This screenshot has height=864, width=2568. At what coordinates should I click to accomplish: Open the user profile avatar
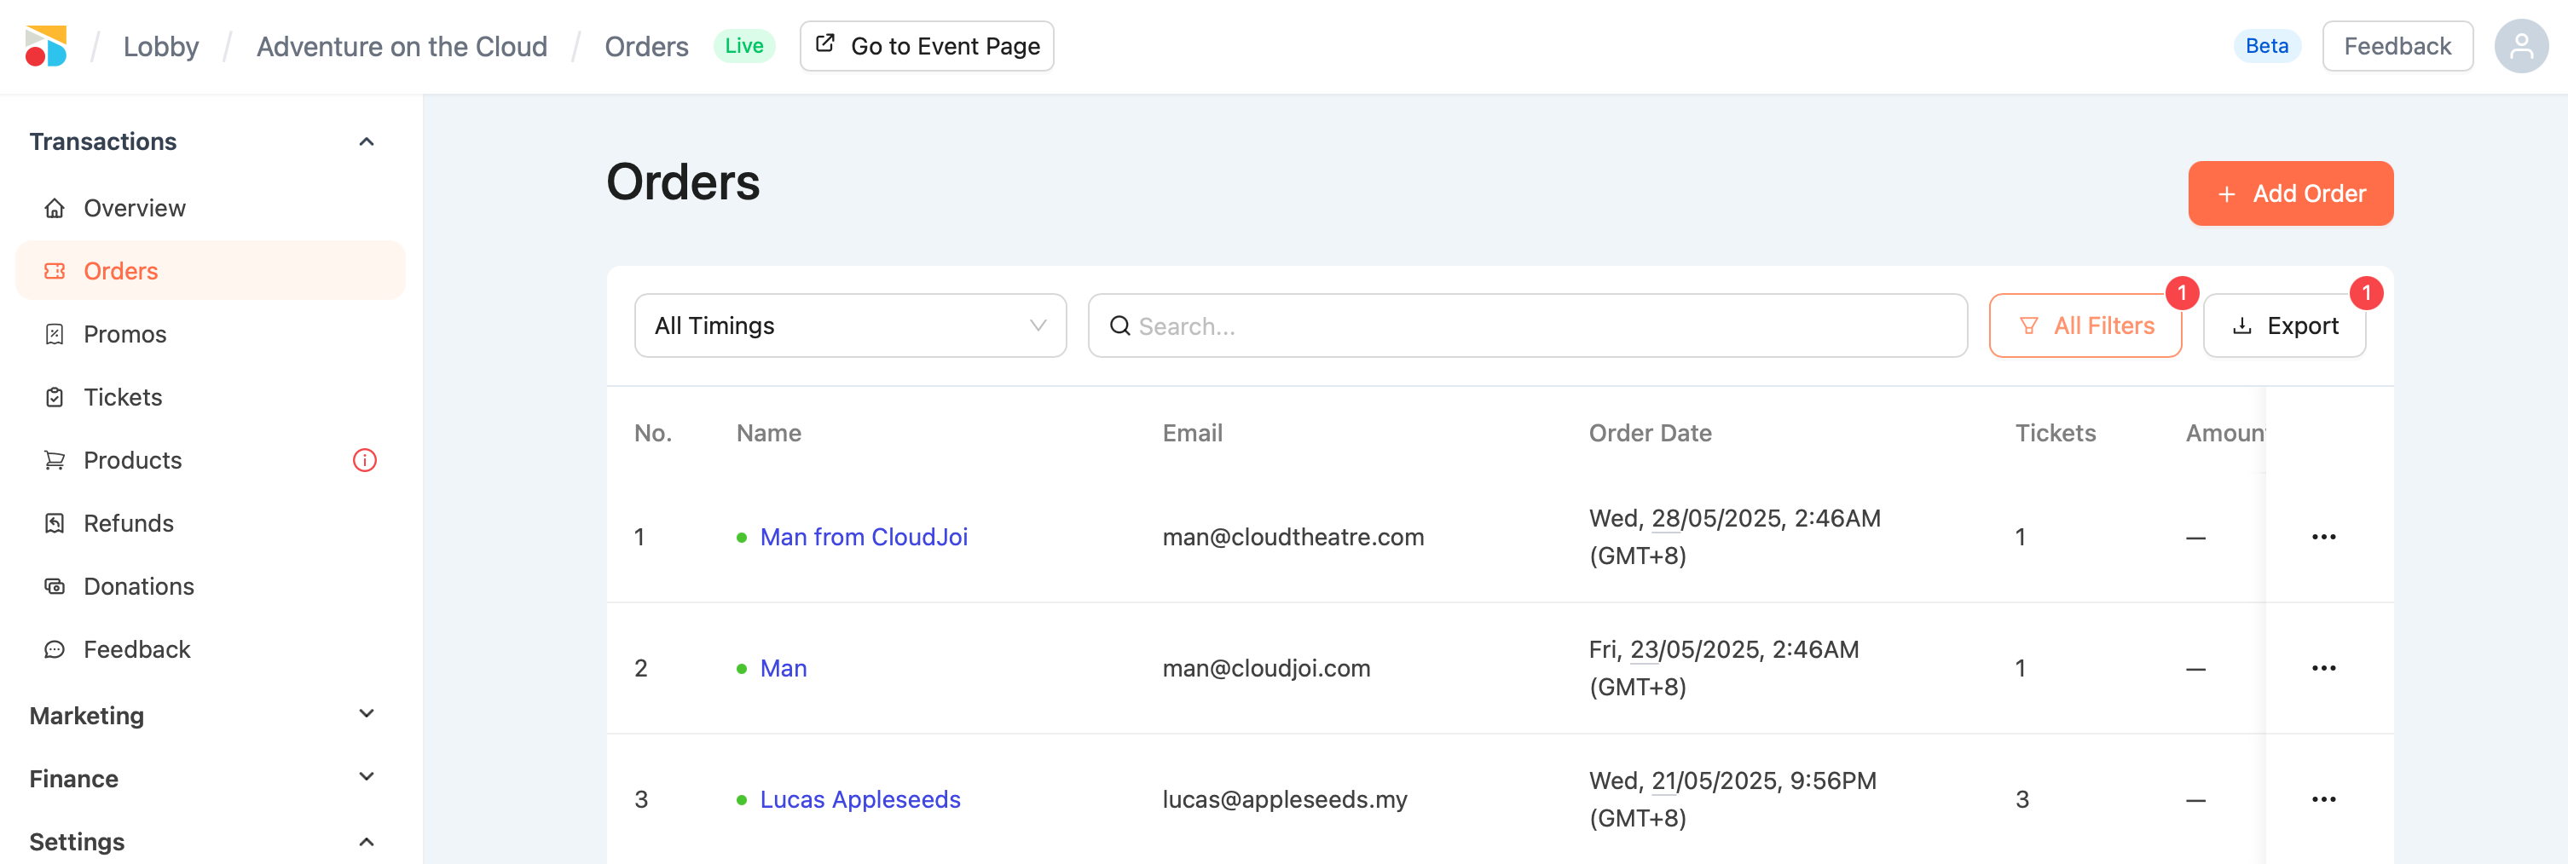click(2519, 46)
